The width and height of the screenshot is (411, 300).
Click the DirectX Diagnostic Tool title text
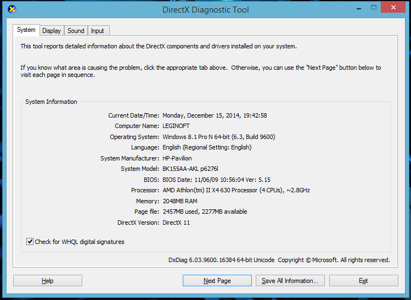point(205,10)
